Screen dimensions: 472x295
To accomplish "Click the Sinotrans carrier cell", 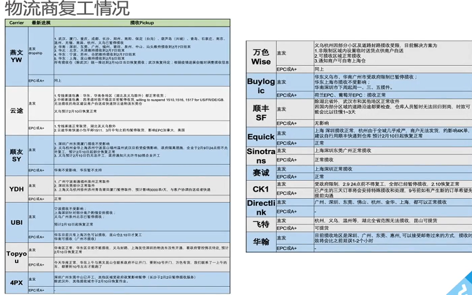I will tap(261, 156).
